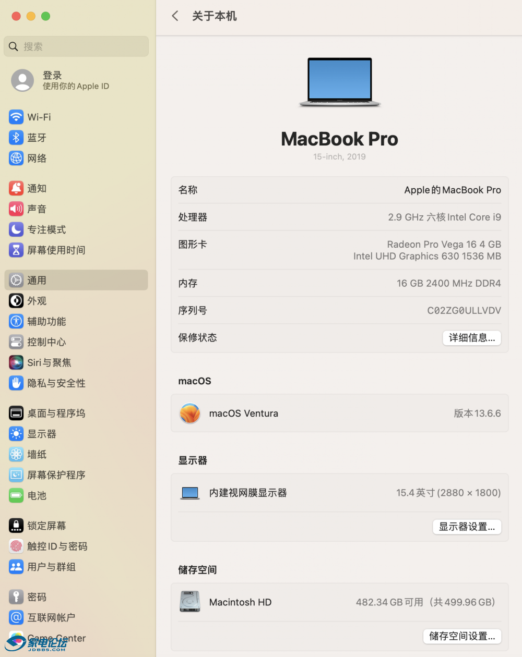Click the 保修状态 row label

point(197,338)
